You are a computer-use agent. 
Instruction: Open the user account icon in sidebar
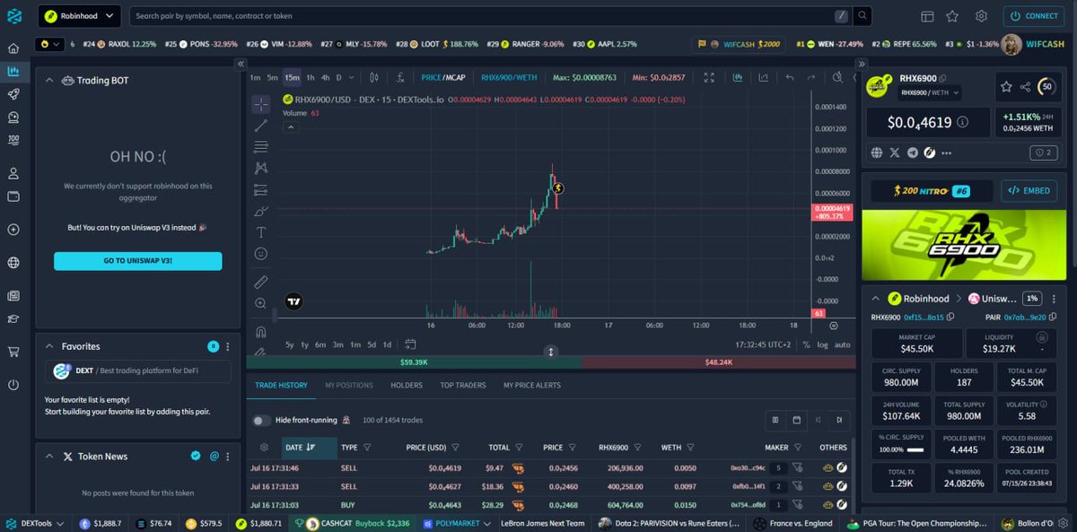13,173
